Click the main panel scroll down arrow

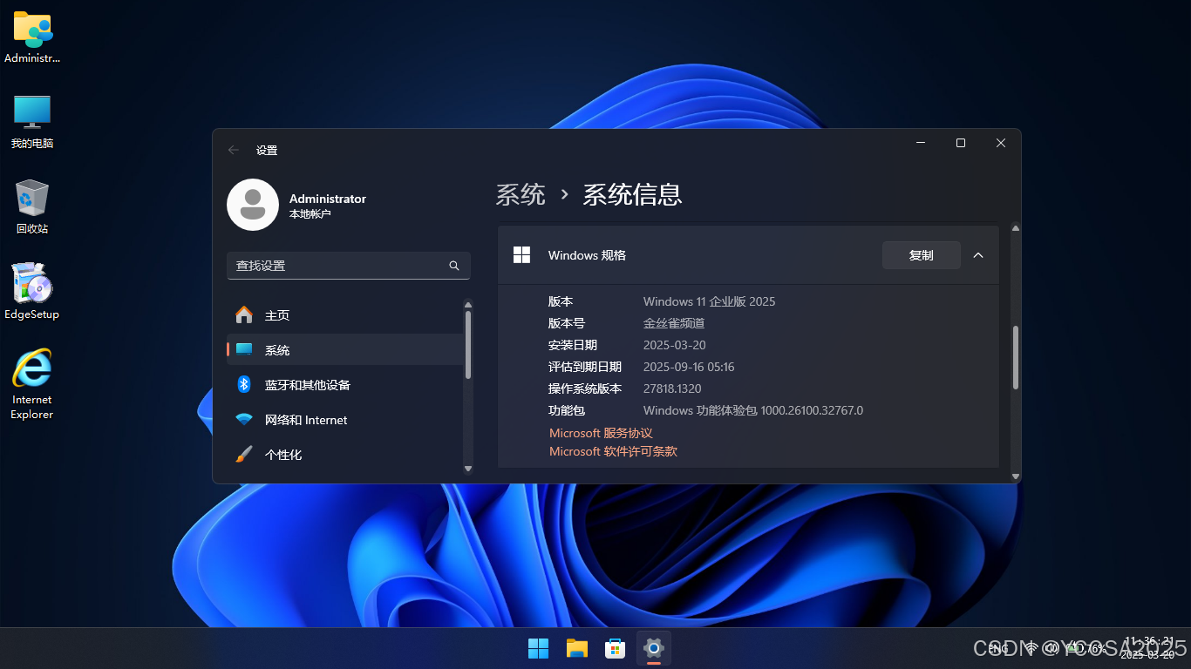pos(1015,476)
